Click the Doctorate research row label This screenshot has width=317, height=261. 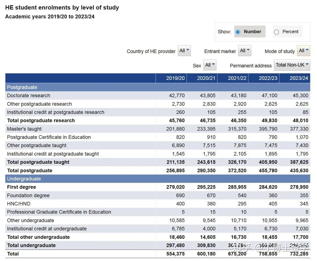[28, 95]
